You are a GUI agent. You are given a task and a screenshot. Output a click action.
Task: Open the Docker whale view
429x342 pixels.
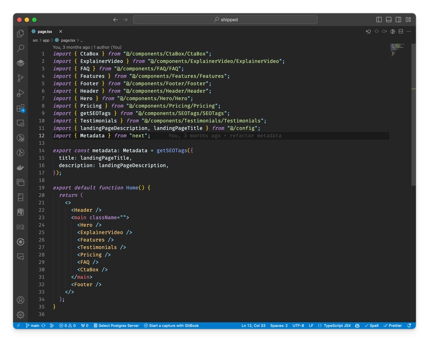20,167
